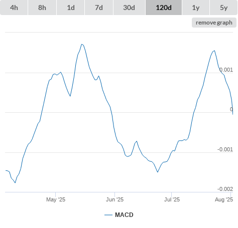This screenshot has height=228, width=238.
Task: Select the 5y time range tab
Action: [224, 8]
